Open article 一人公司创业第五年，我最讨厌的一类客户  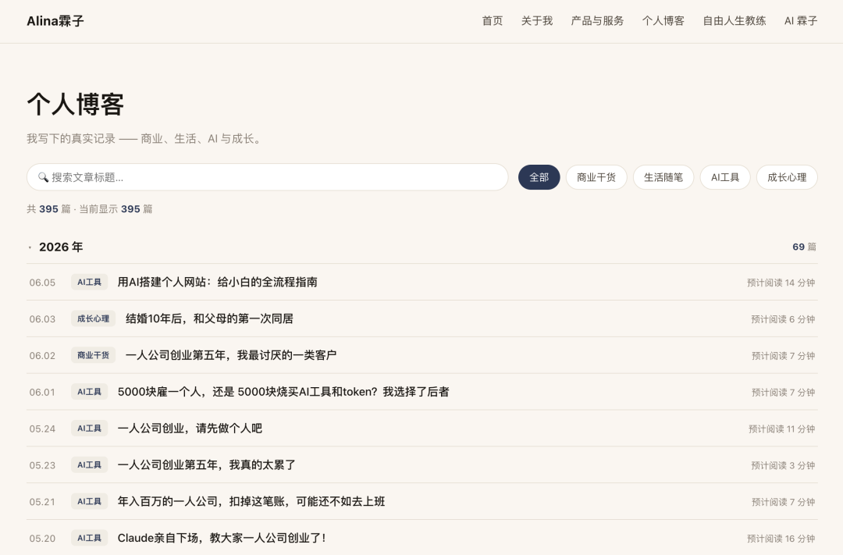pyautogui.click(x=230, y=355)
